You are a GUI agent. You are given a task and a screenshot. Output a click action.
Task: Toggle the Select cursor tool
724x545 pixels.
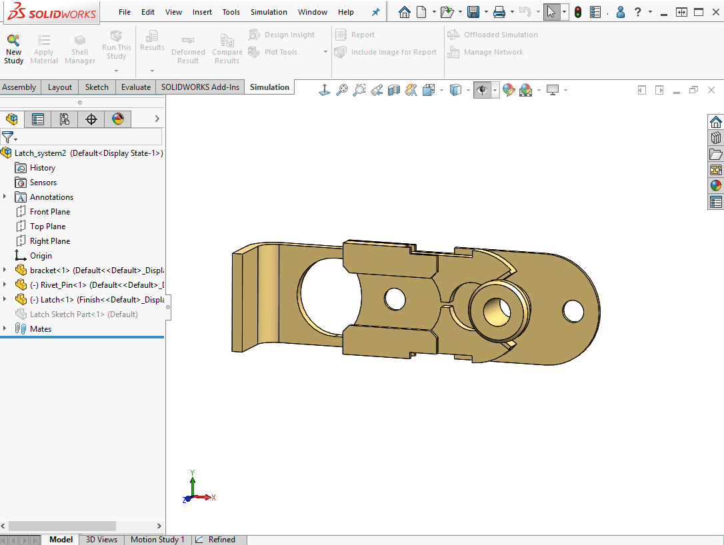tap(550, 12)
